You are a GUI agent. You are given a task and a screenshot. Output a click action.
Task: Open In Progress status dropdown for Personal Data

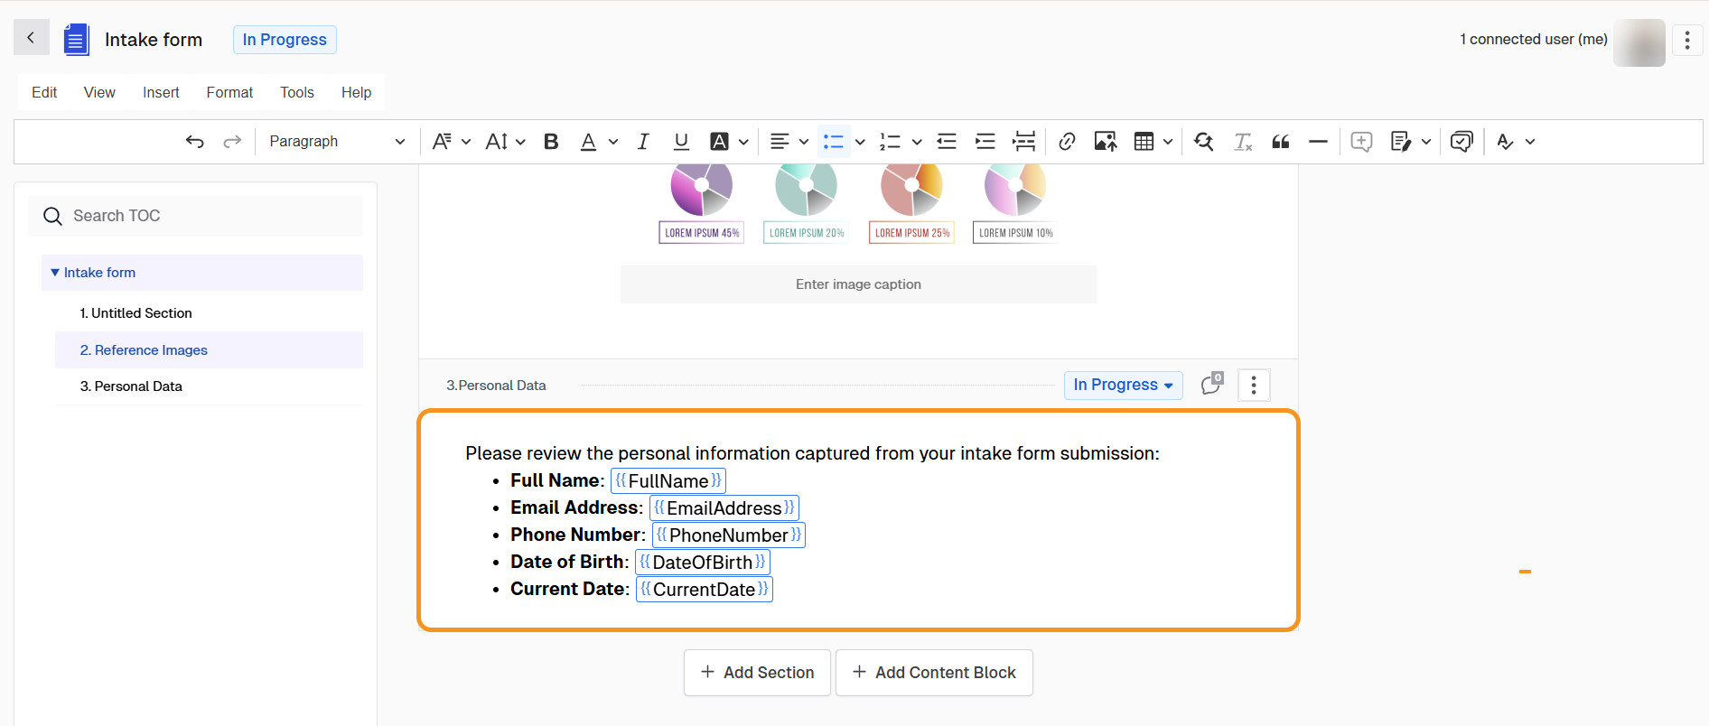(x=1123, y=385)
